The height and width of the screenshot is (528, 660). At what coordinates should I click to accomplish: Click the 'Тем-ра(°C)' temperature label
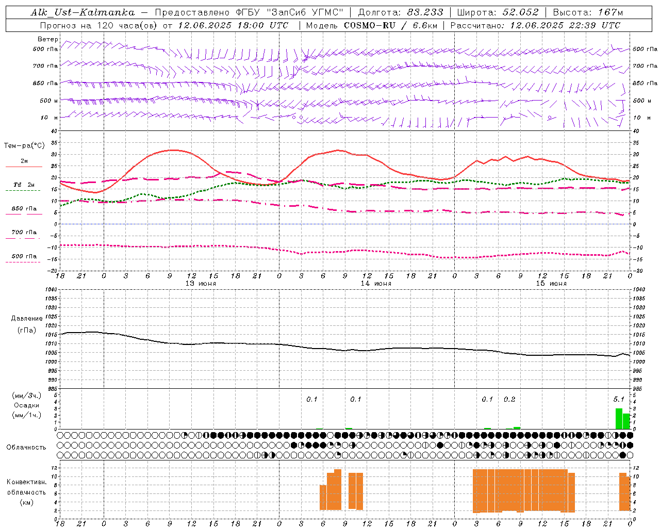(24, 146)
